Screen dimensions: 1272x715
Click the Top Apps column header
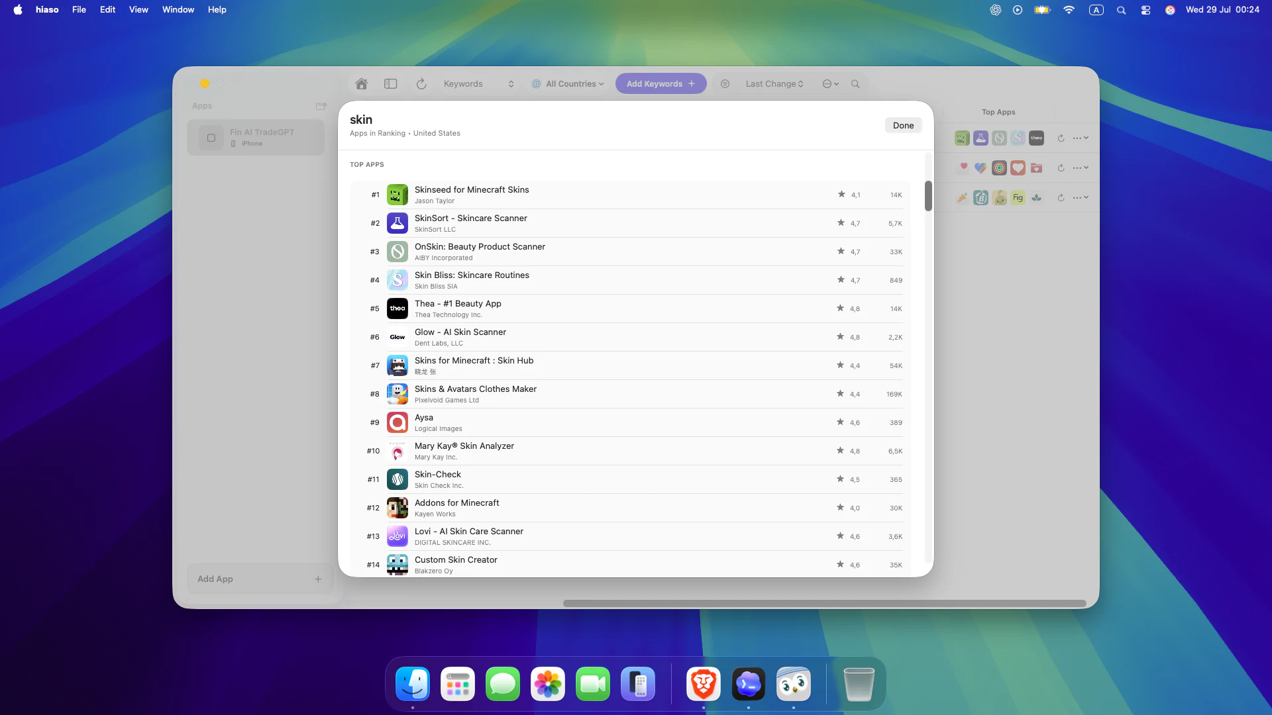pos(998,113)
